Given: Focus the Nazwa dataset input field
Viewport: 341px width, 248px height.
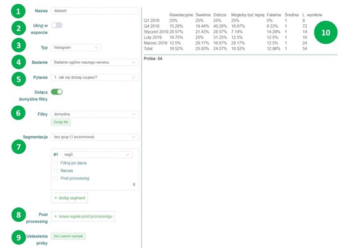Looking at the screenshot, I should coord(94,11).
